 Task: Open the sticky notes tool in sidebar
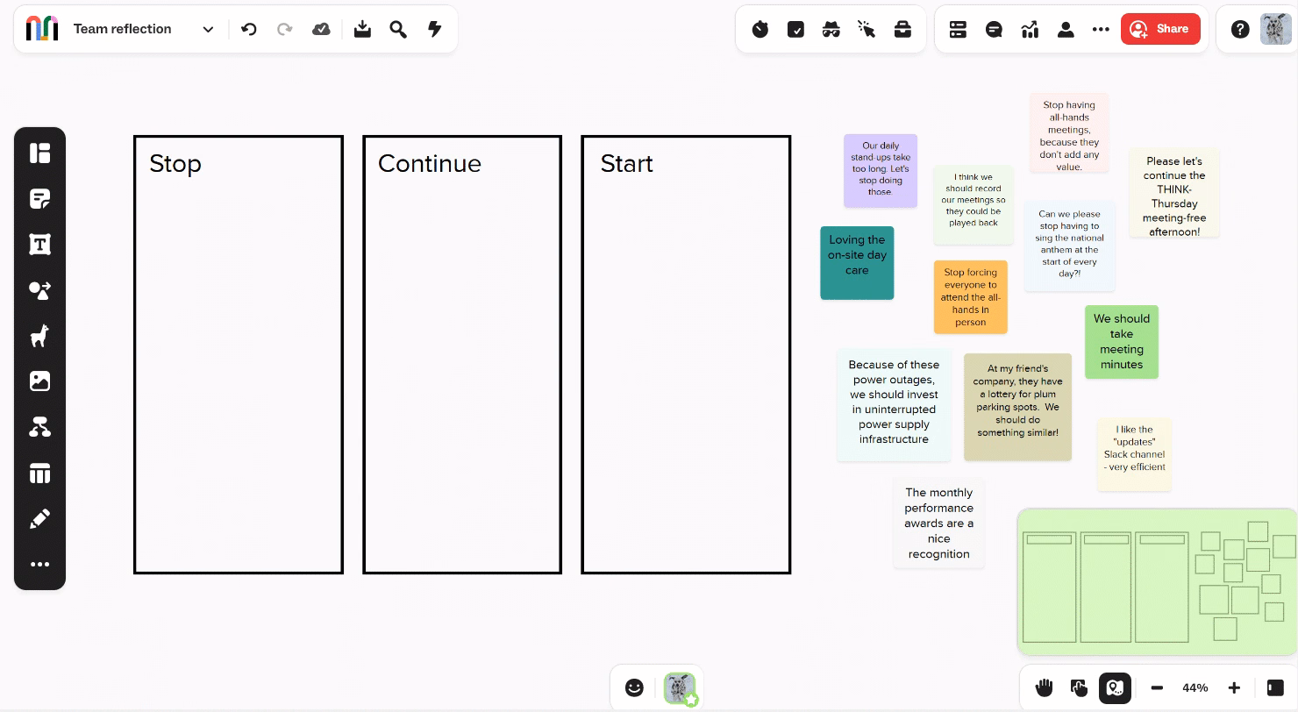[x=39, y=199]
